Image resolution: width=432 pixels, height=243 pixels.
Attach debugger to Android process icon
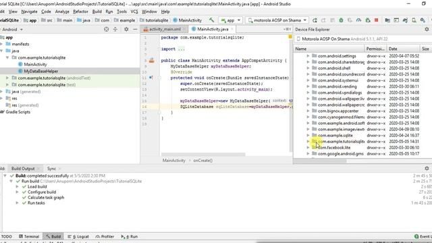coord(367,20)
